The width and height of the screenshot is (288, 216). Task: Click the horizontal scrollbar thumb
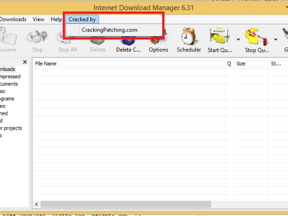click(x=126, y=204)
